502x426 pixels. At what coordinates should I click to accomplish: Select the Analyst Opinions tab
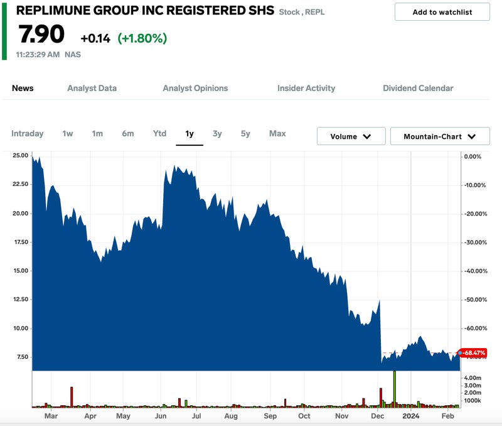pyautogui.click(x=195, y=88)
